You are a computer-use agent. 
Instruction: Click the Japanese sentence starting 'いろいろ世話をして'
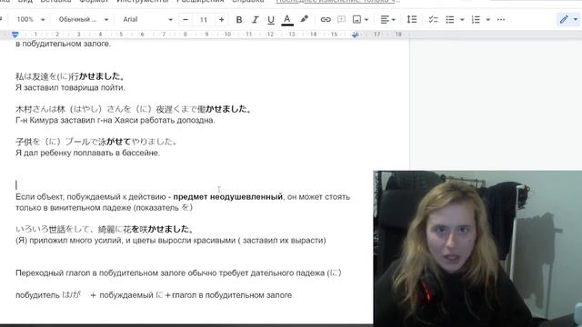point(105,230)
